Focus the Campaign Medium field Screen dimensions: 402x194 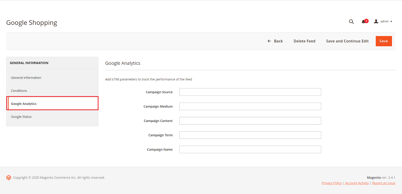250,106
